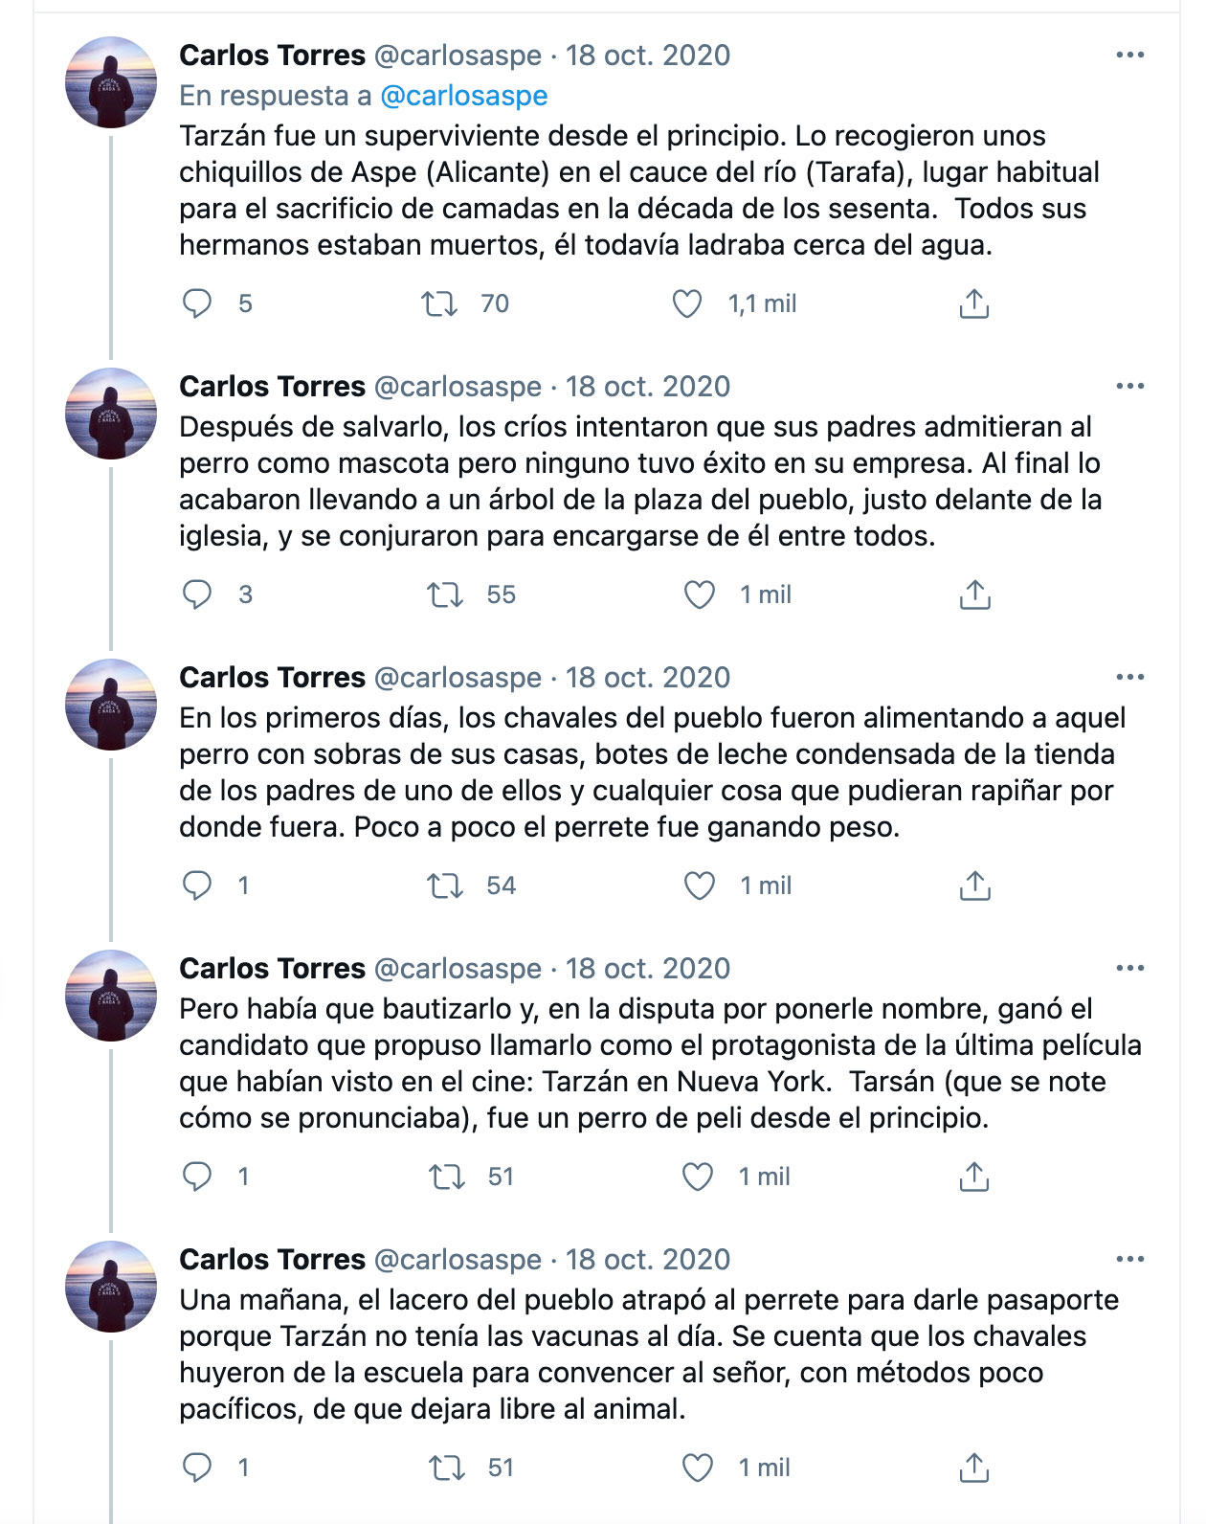Image resolution: width=1206 pixels, height=1524 pixels.
Task: Share the tweet about Tarzán en Nueva York
Action: click(x=973, y=1177)
